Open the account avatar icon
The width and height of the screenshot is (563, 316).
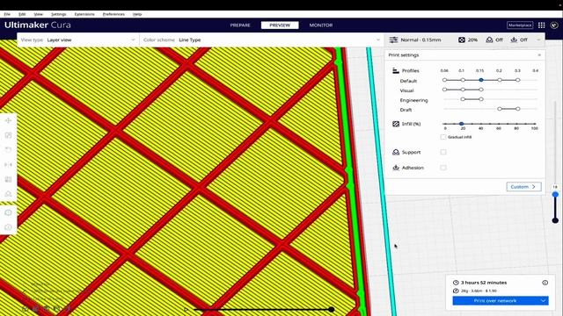pyautogui.click(x=554, y=25)
